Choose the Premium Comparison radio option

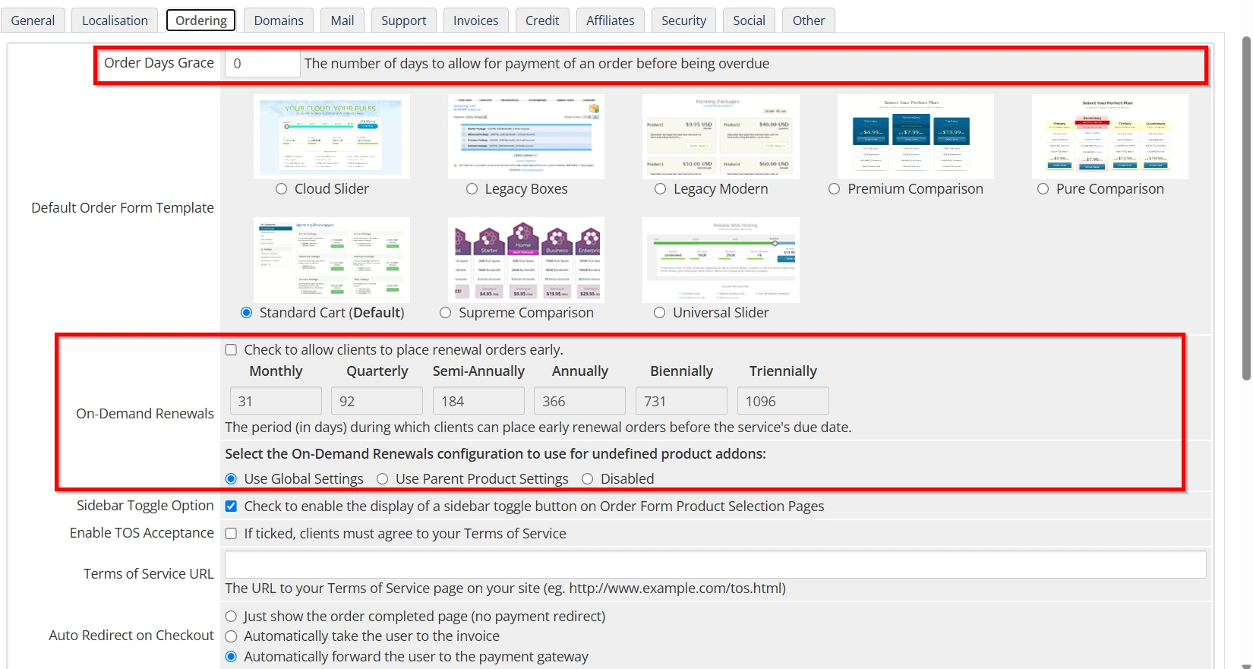coord(835,189)
